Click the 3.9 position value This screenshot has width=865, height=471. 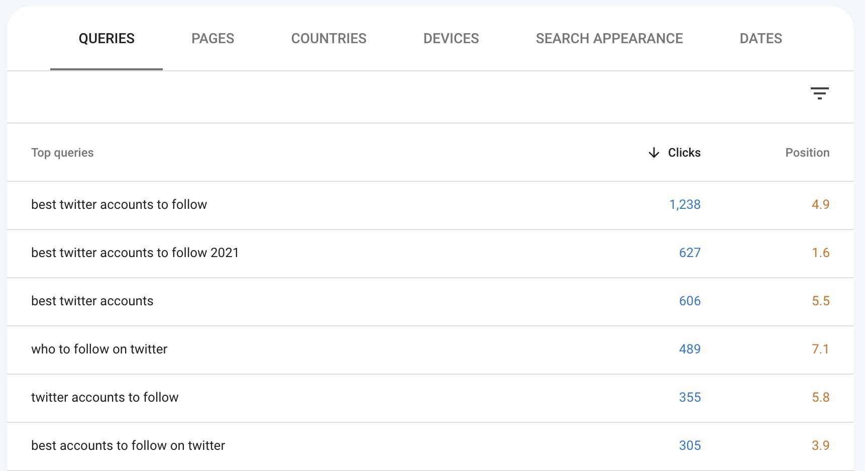pyautogui.click(x=820, y=445)
